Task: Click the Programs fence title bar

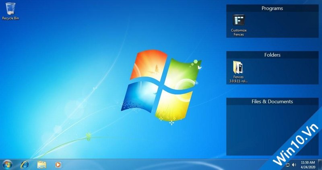Action: [272, 8]
